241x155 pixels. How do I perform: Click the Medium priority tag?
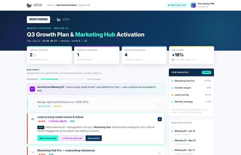[x=58, y=106]
